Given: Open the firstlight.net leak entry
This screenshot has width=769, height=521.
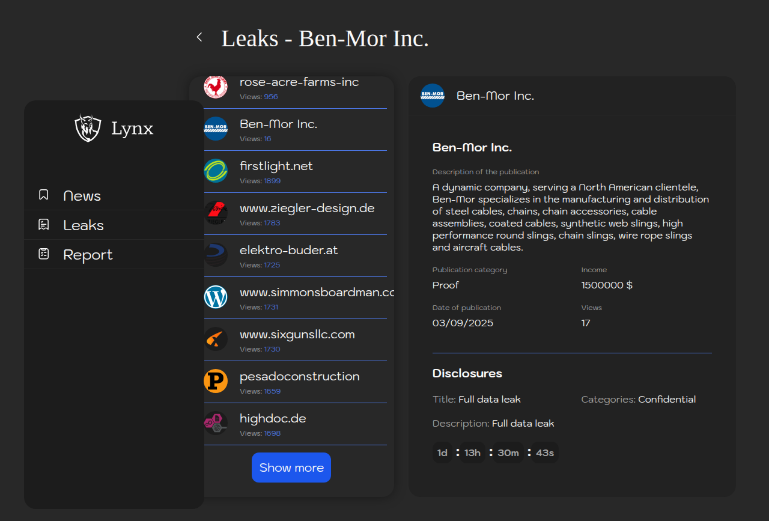Looking at the screenshot, I should [295, 172].
